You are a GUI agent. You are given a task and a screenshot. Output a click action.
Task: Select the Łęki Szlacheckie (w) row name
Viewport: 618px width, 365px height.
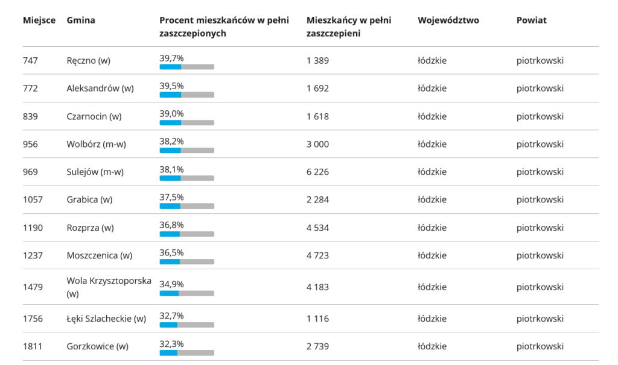tap(106, 319)
